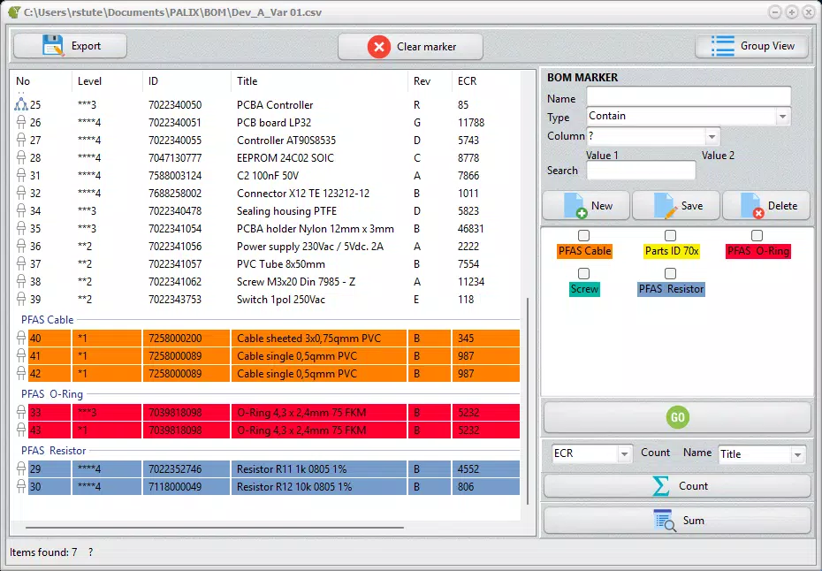Click the red X Clear marker icon
The width and height of the screenshot is (822, 571).
[x=378, y=47]
